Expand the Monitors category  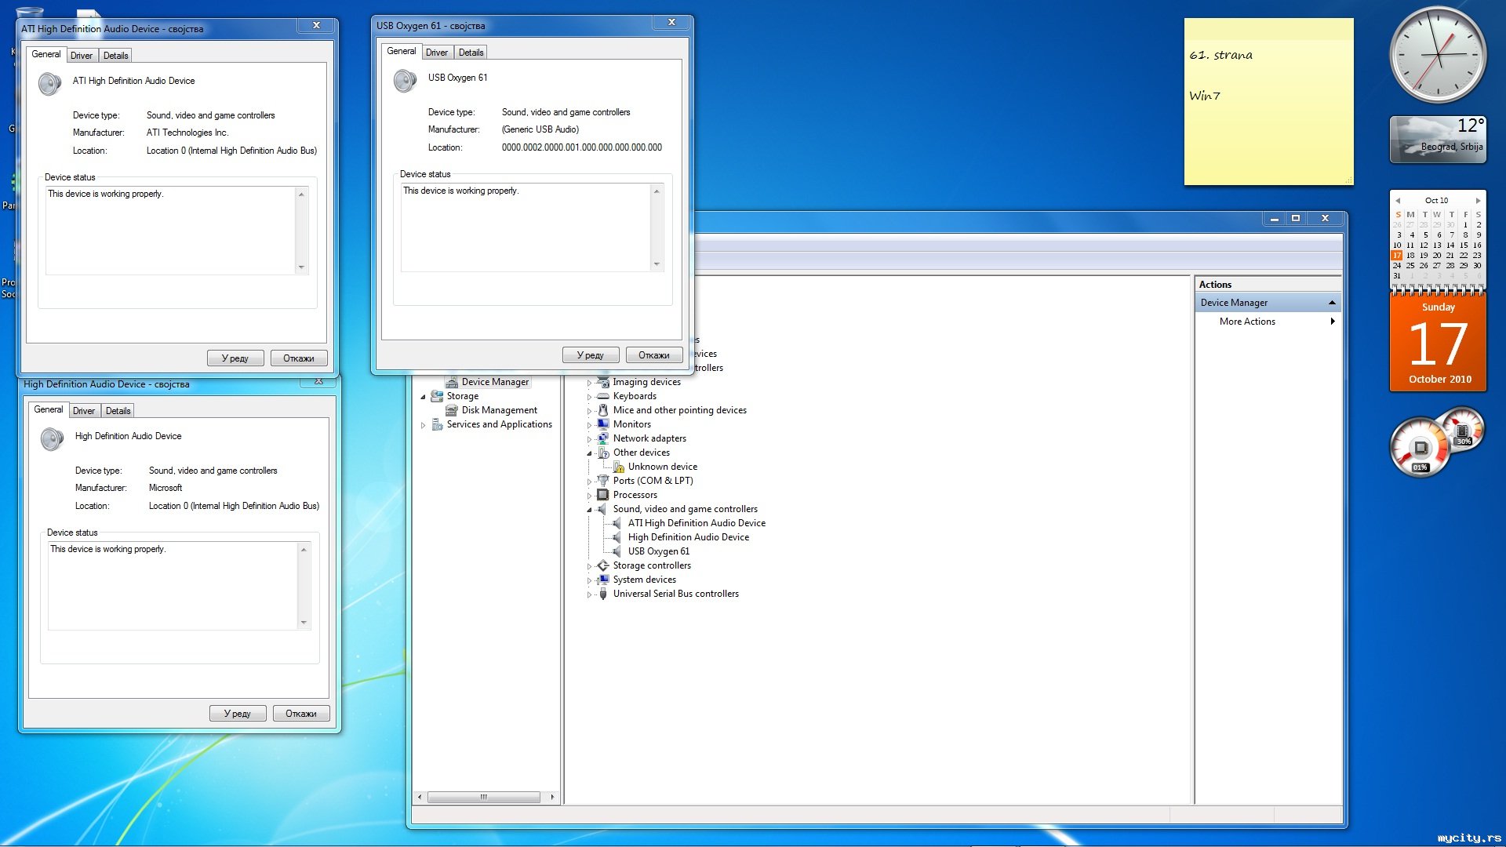[x=589, y=425]
